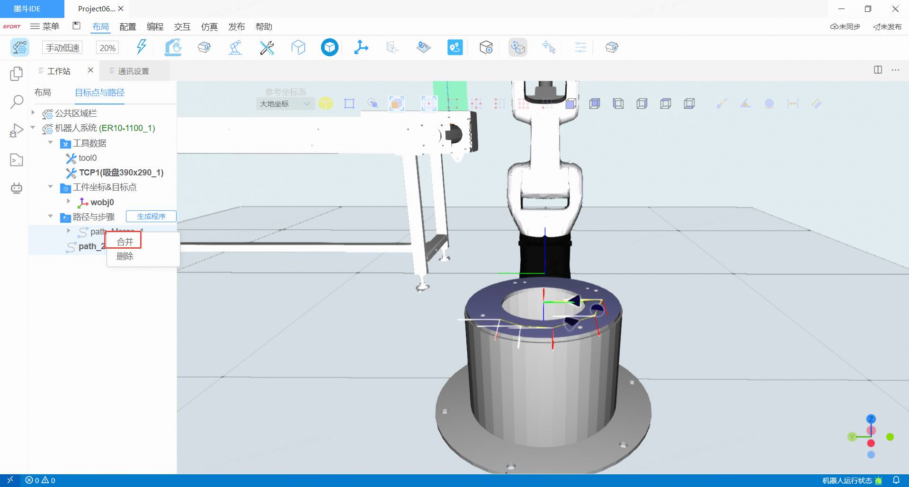
Task: Click the lightning bolt power icon
Action: (x=141, y=47)
